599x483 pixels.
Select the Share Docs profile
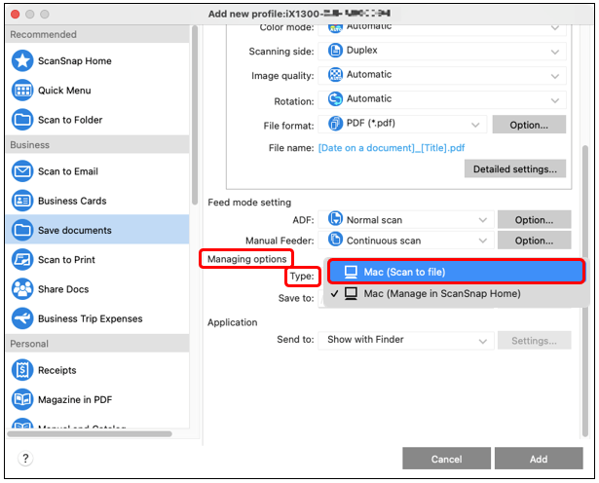[x=97, y=289]
